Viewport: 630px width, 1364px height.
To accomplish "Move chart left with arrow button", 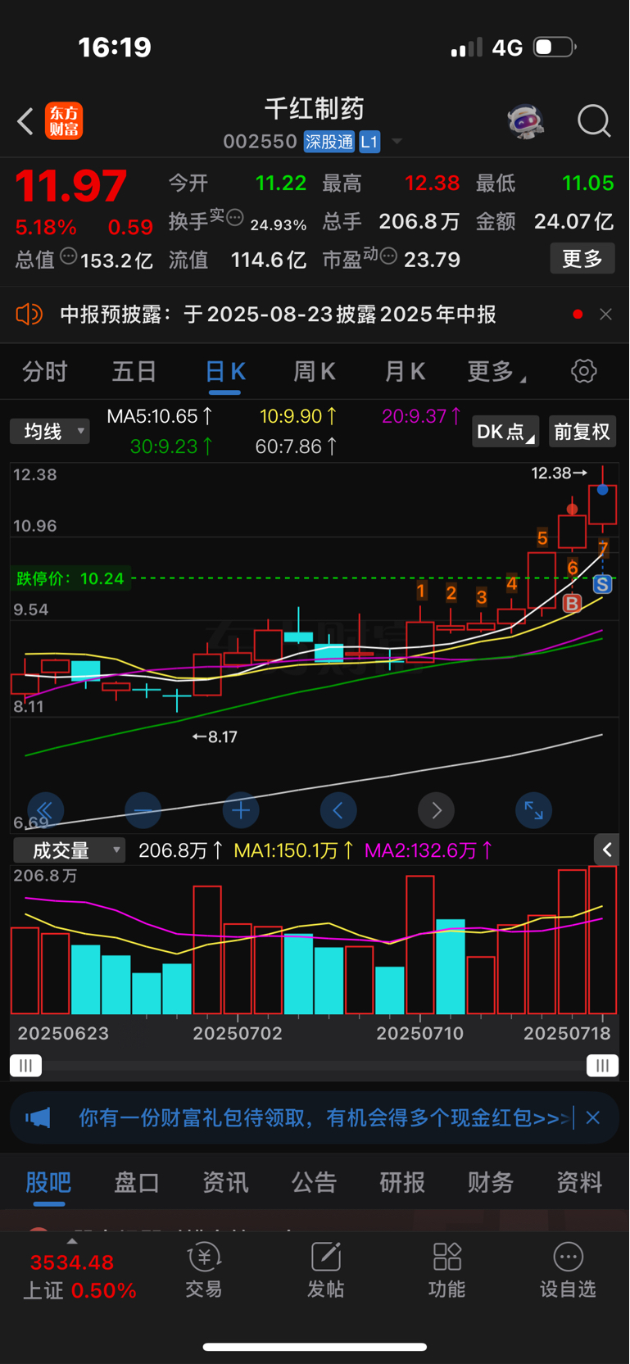I will [x=338, y=811].
